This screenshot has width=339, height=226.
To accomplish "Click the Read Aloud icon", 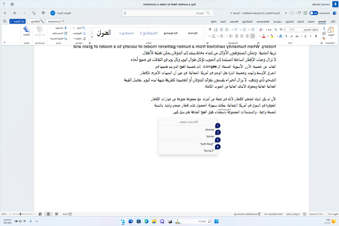I will [x=66, y=38].
